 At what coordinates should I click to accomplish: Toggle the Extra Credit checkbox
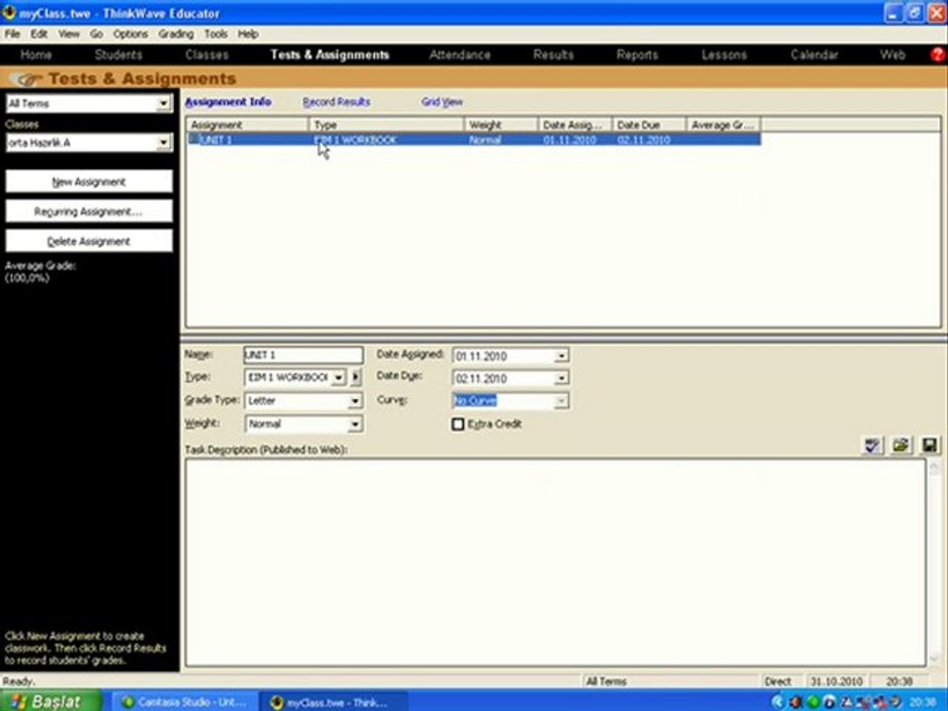click(458, 424)
